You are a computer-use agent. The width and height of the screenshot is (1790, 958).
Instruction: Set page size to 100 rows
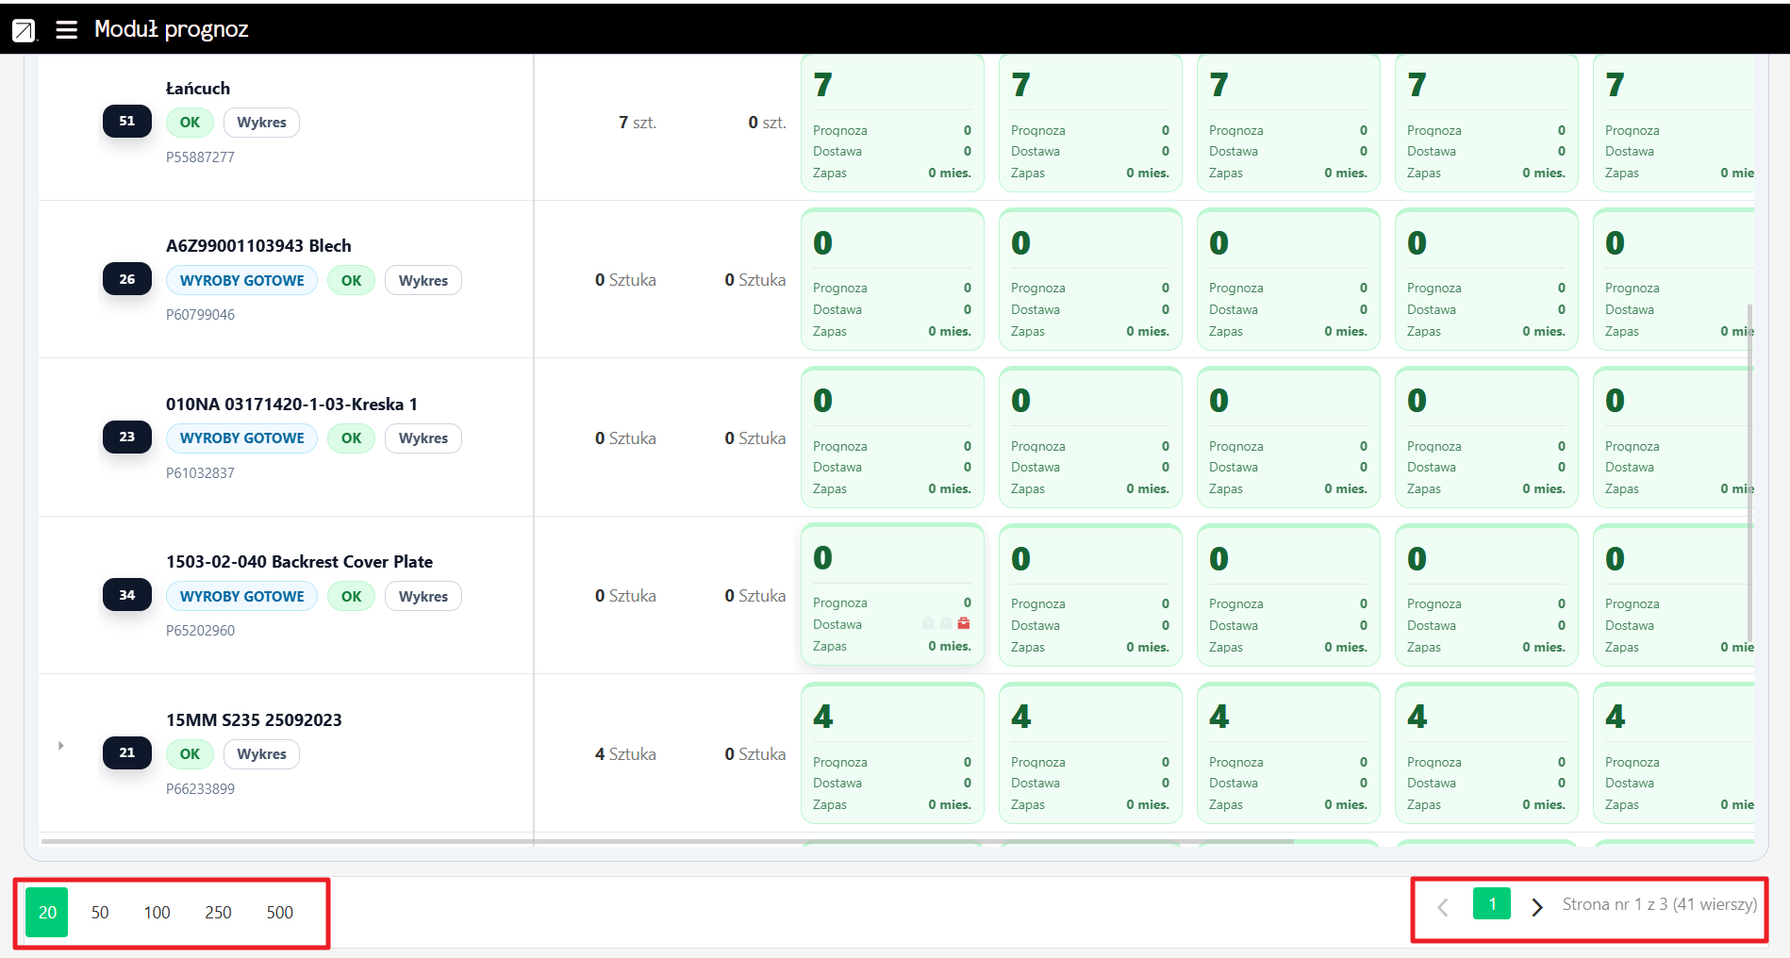(x=157, y=913)
